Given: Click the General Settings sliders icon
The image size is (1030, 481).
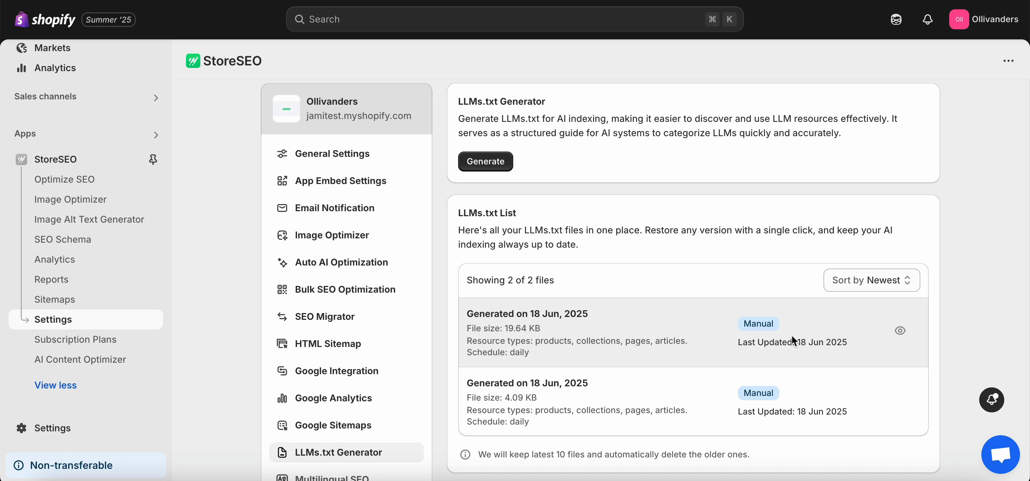Looking at the screenshot, I should click(x=282, y=154).
